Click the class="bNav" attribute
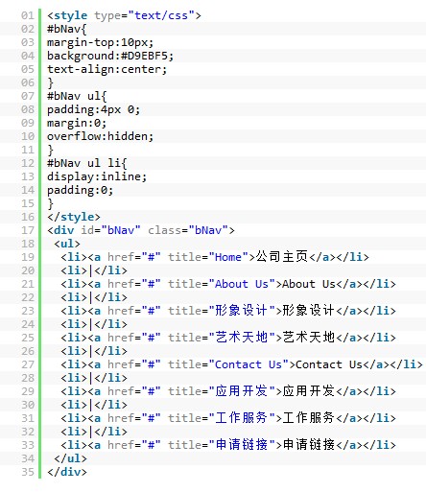 188,230
